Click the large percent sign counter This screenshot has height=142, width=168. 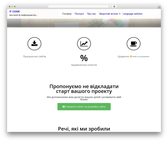coord(84,58)
